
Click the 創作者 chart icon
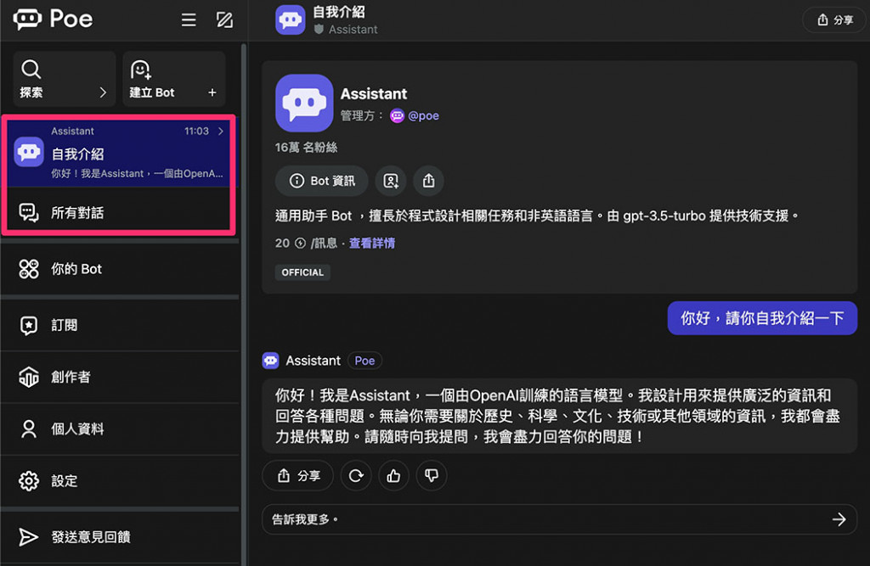[x=29, y=377]
